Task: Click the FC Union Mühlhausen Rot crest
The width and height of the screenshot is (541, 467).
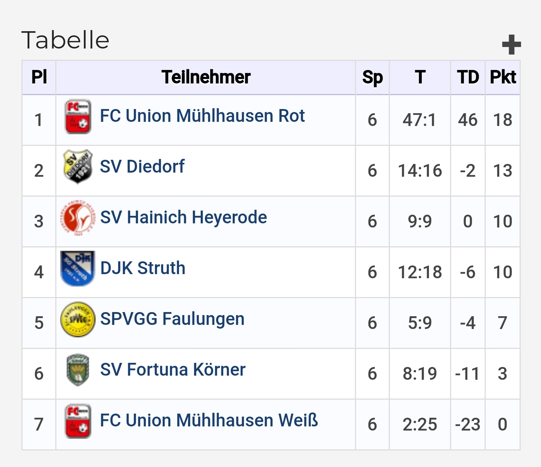Action: coord(78,117)
